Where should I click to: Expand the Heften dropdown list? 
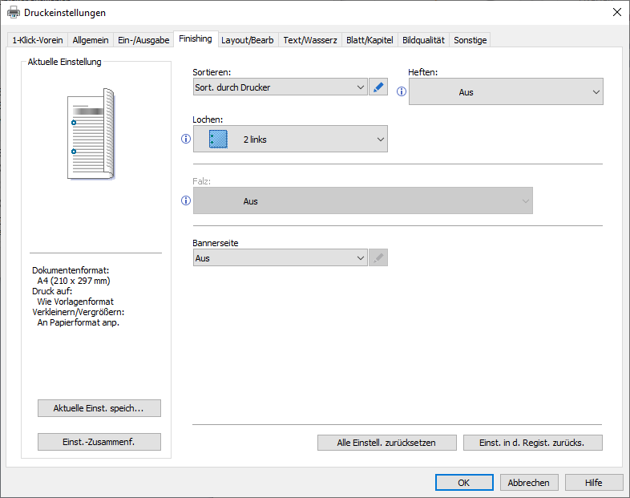pos(506,92)
